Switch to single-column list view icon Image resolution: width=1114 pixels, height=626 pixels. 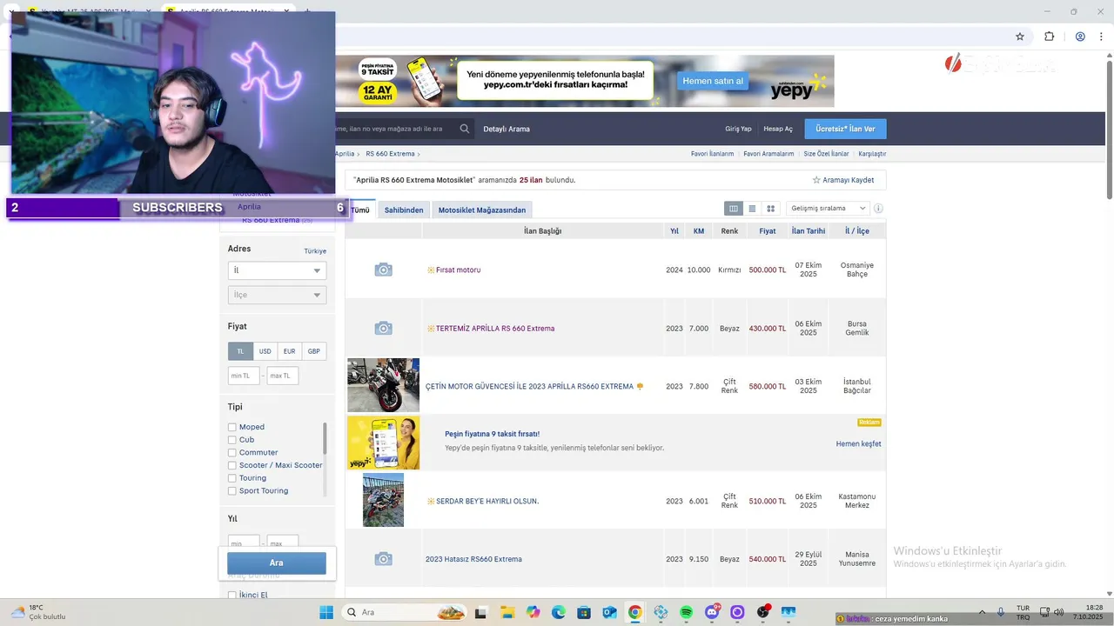pyautogui.click(x=752, y=209)
